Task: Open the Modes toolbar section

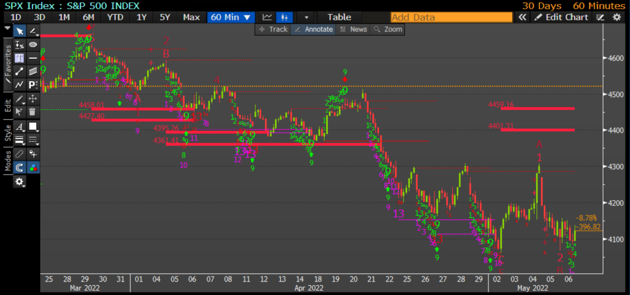Action: 7,162
